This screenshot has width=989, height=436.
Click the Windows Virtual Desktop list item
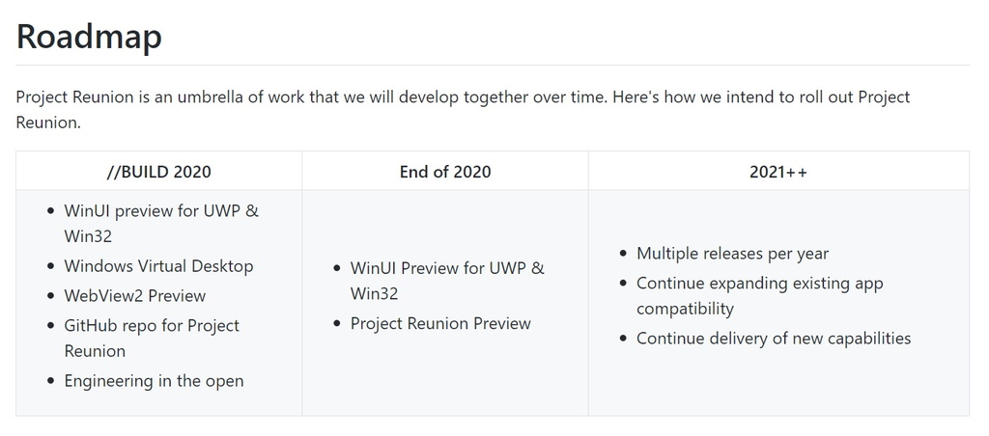pos(158,265)
